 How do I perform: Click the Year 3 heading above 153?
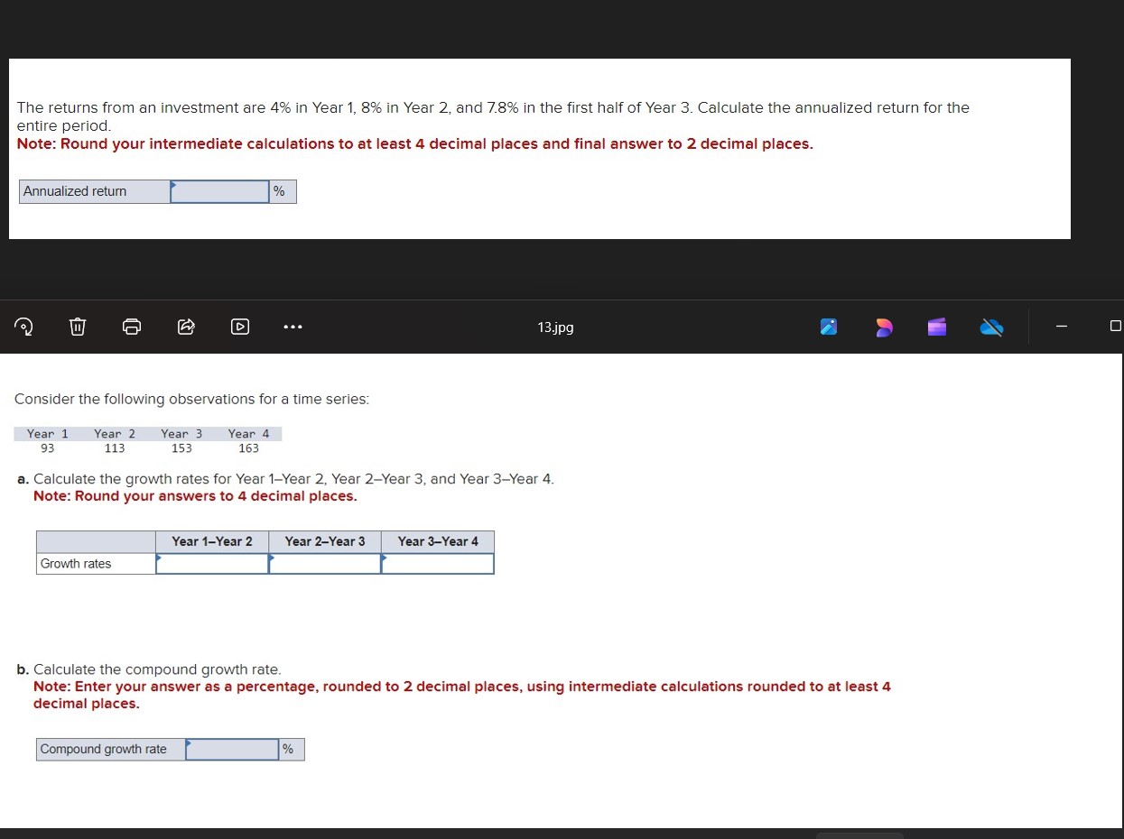181,434
